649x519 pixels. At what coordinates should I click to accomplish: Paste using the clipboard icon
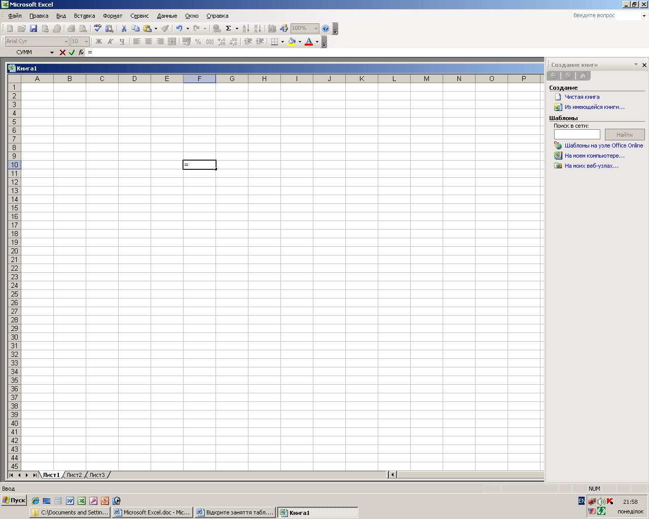148,28
